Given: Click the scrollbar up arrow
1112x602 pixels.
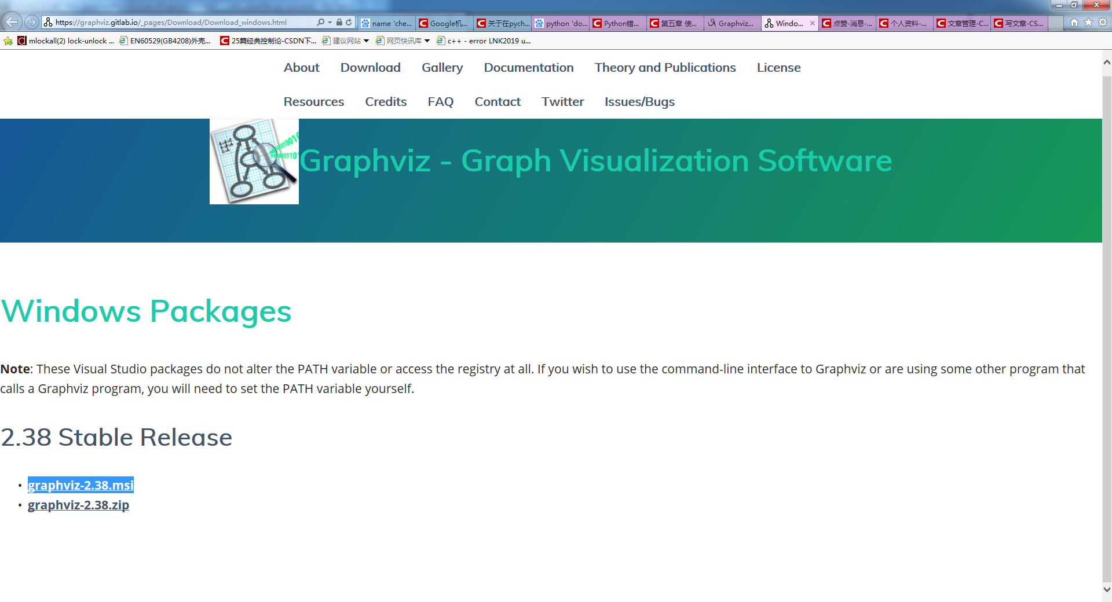Looking at the screenshot, I should 1107,62.
